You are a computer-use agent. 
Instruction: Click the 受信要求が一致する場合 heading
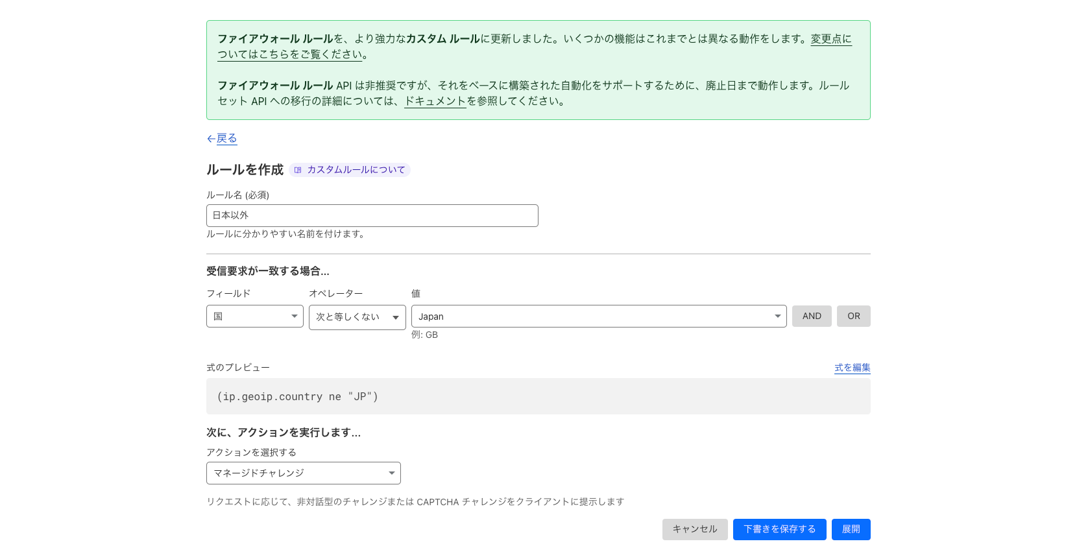pos(268,271)
